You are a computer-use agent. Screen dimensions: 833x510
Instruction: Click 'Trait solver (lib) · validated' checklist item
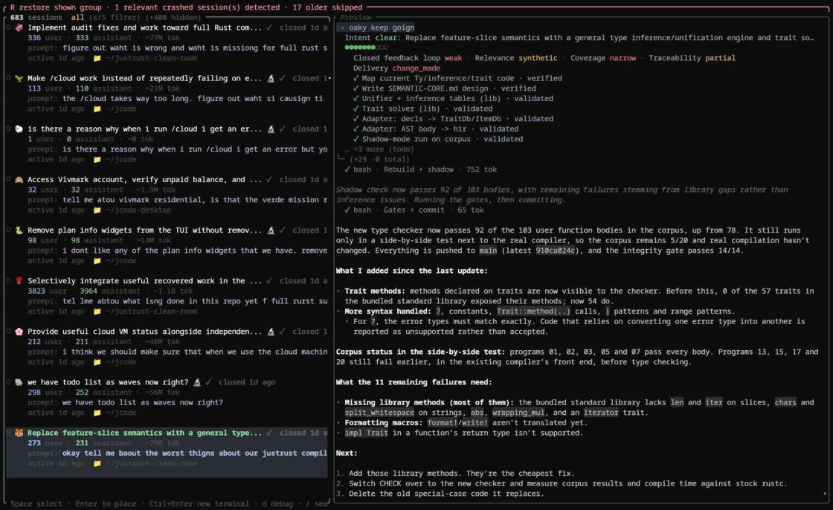coord(422,109)
